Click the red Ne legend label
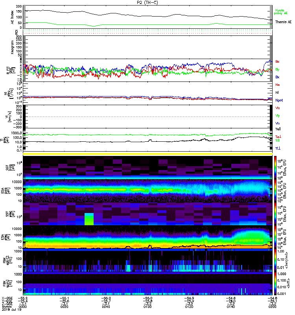Image resolution: width=295 pixels, height=315 pixels. [x=278, y=85]
